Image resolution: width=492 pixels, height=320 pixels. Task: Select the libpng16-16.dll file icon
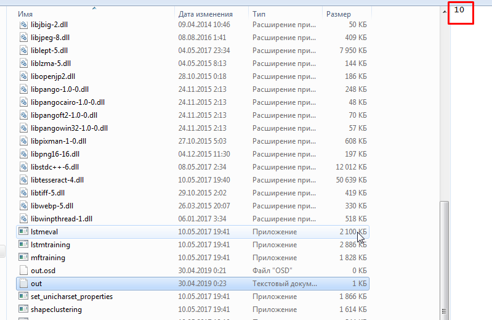23,154
